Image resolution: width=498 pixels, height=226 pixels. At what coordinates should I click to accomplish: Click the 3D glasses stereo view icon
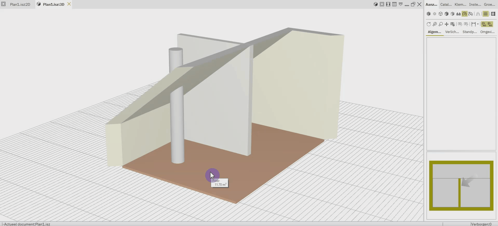click(459, 14)
